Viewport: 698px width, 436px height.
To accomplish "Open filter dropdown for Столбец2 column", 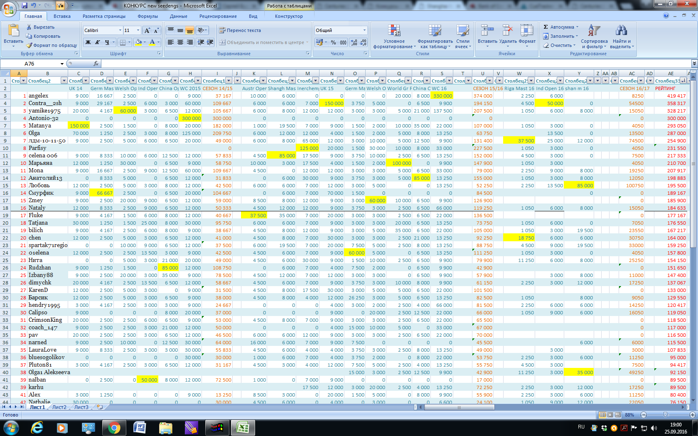I will tap(64, 81).
